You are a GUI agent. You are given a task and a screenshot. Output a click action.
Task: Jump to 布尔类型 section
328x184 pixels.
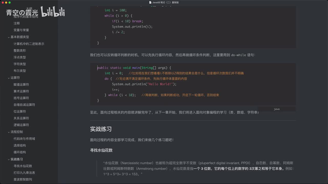20,71
